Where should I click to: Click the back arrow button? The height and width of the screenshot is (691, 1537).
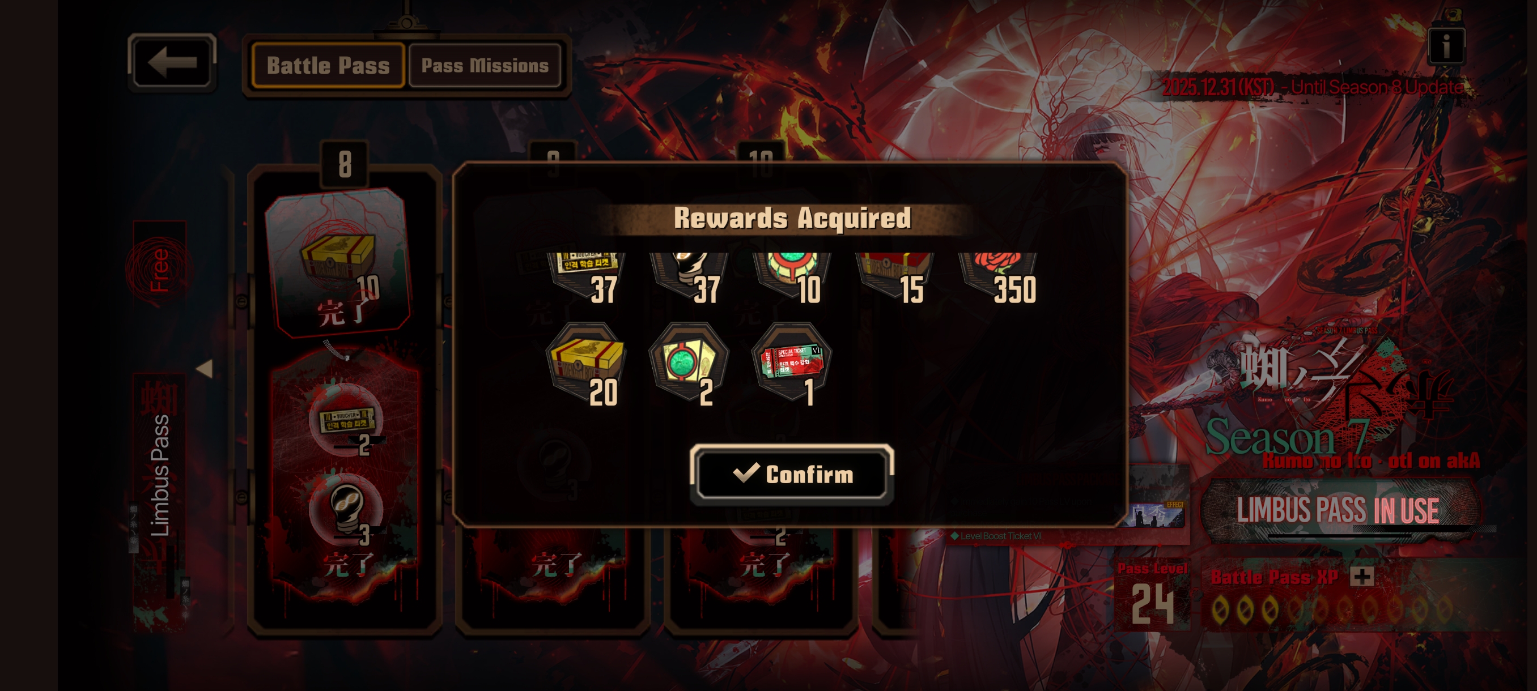click(x=172, y=62)
